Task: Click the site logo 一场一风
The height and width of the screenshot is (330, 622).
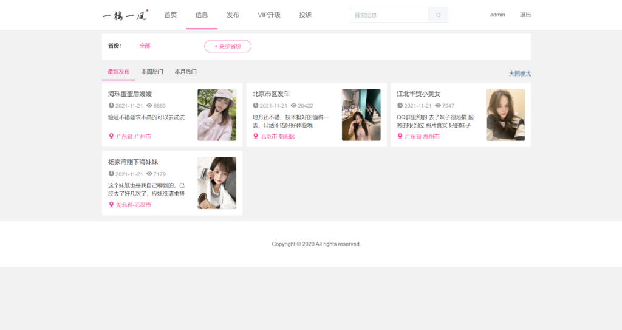Action: [x=125, y=15]
